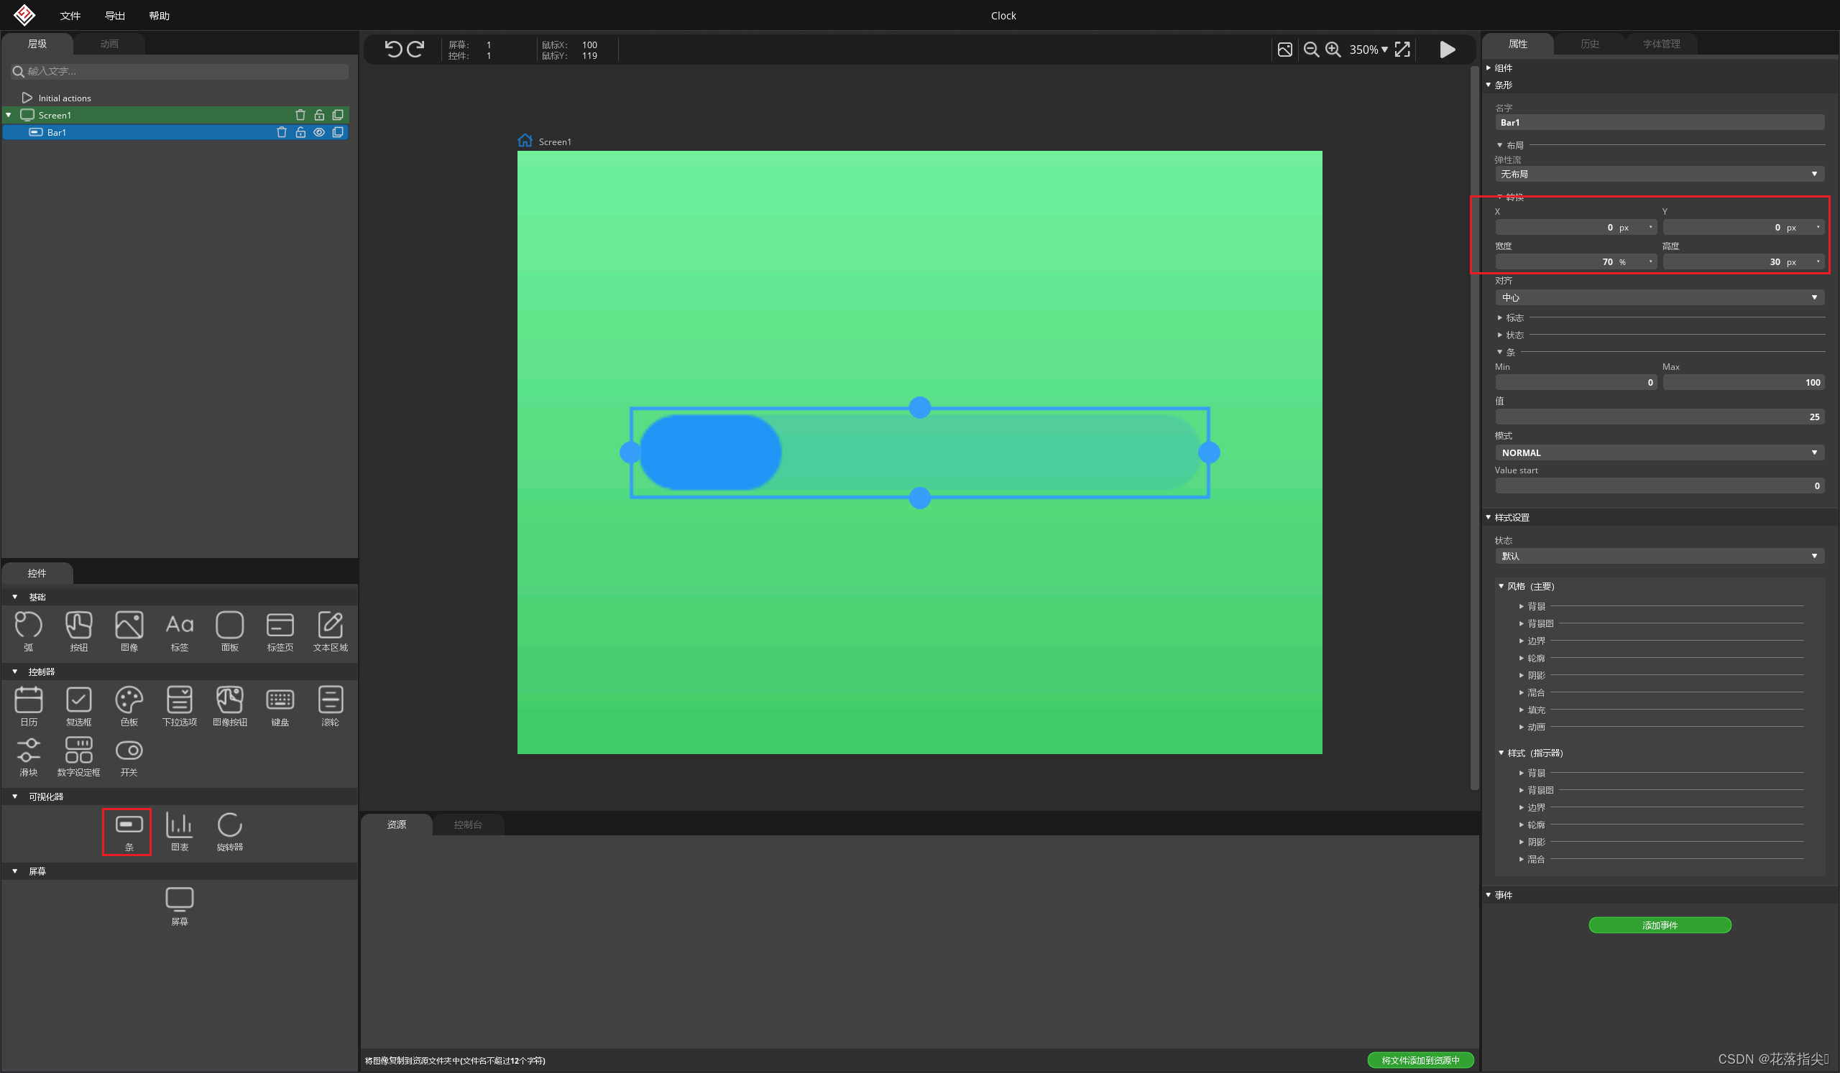Switch to the 动画 tab
The width and height of the screenshot is (1840, 1073).
tap(109, 44)
